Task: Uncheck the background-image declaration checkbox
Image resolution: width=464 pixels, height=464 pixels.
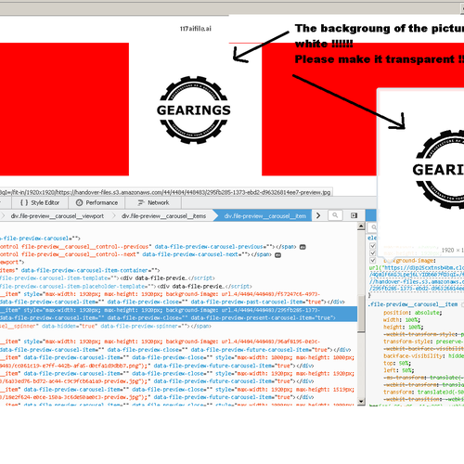Action: pos(373,260)
